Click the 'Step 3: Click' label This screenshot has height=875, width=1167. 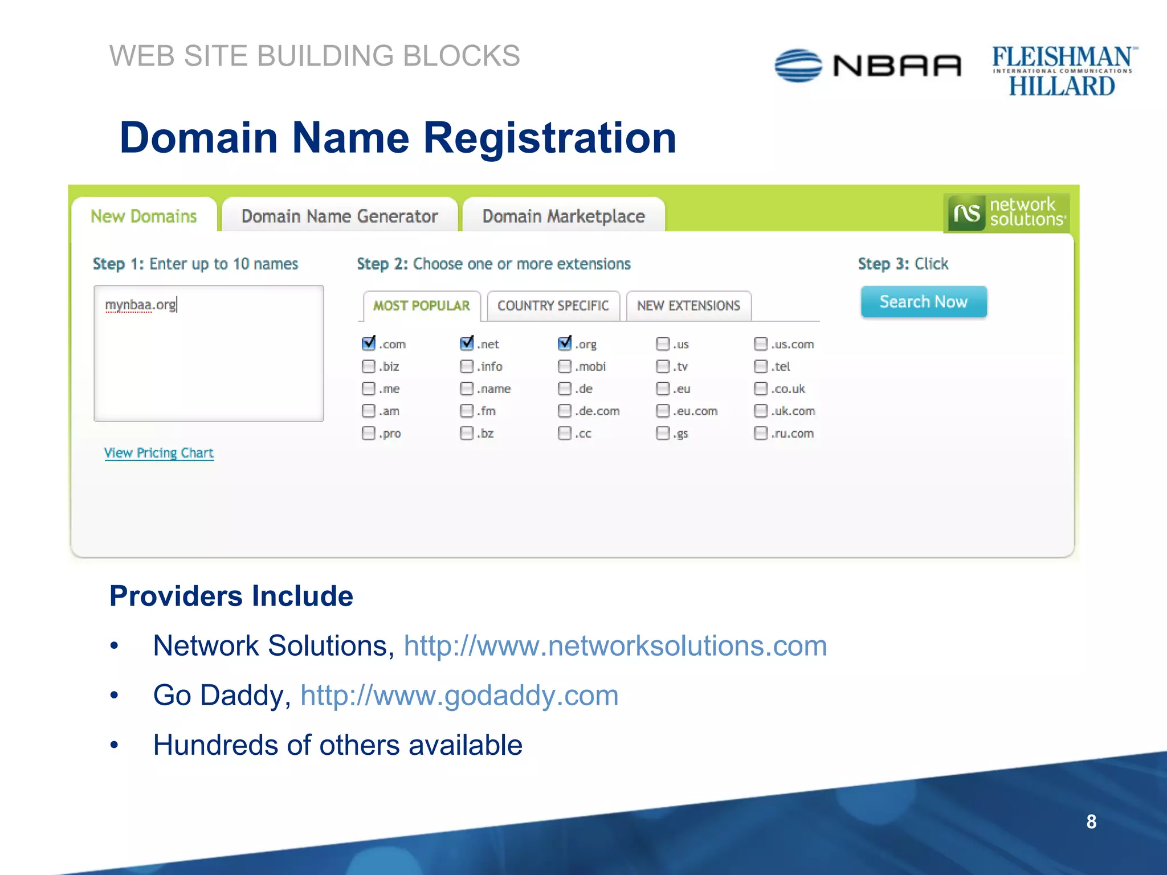point(903,264)
